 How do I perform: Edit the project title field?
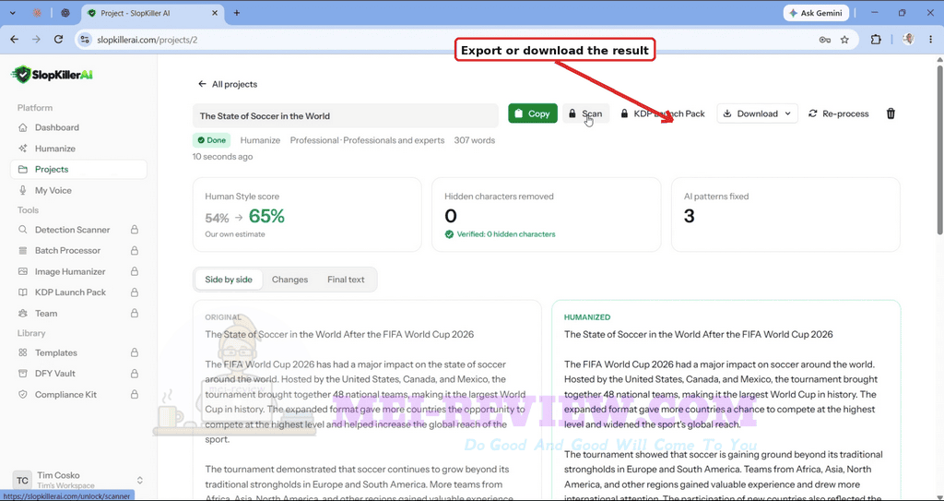tap(346, 115)
